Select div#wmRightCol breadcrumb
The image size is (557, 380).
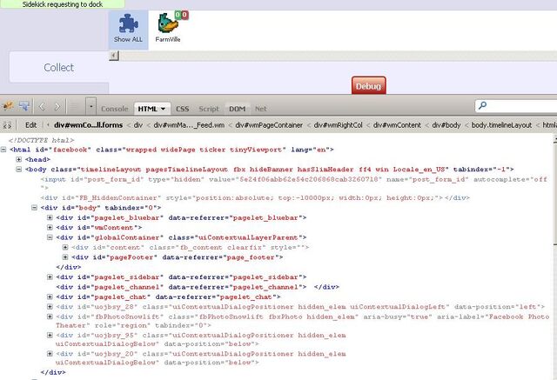[x=339, y=125]
